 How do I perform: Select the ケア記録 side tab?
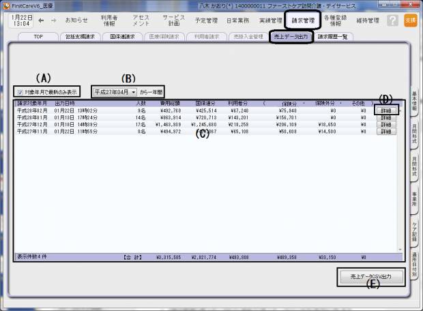[x=414, y=232]
